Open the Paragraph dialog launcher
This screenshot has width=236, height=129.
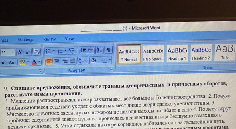click(x=111, y=69)
